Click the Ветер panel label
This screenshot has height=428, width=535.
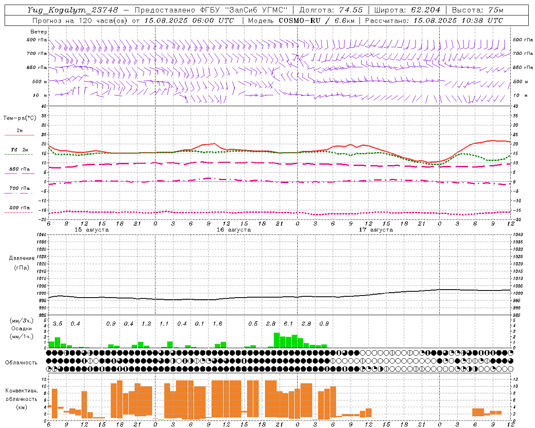pyautogui.click(x=39, y=32)
